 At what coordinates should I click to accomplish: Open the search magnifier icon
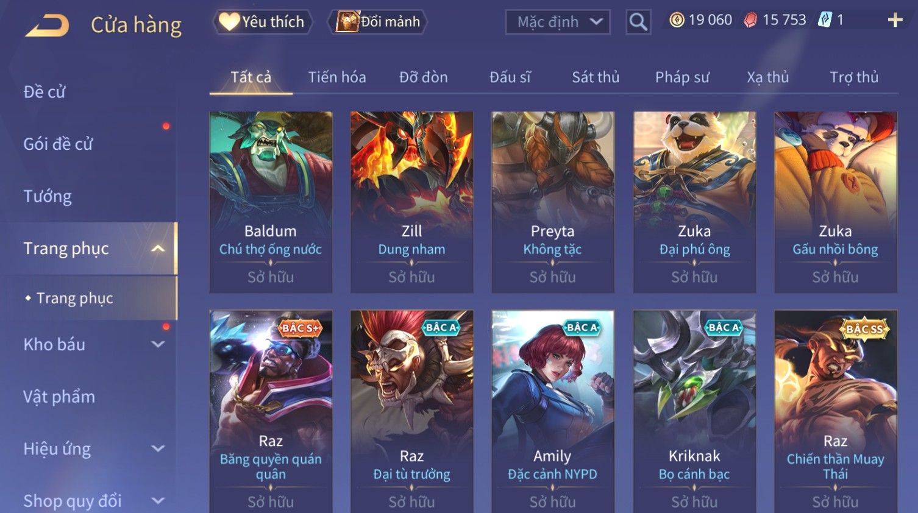[638, 22]
